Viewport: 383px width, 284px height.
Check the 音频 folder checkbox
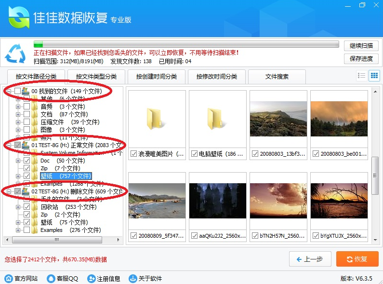27,107
